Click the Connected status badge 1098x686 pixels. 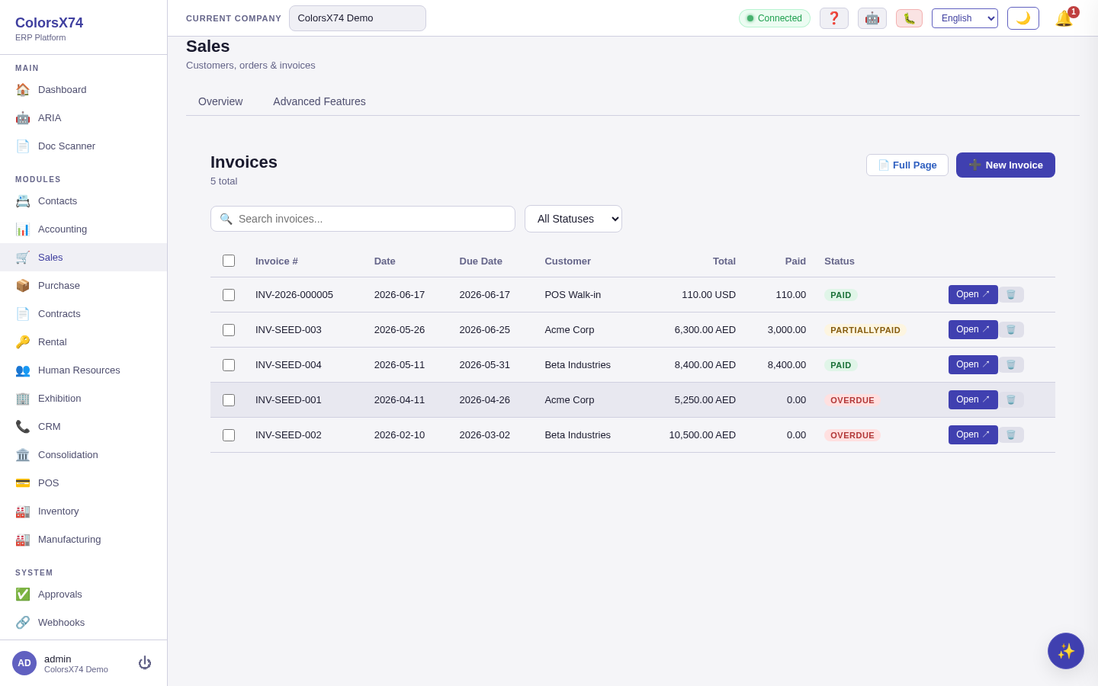(x=775, y=18)
